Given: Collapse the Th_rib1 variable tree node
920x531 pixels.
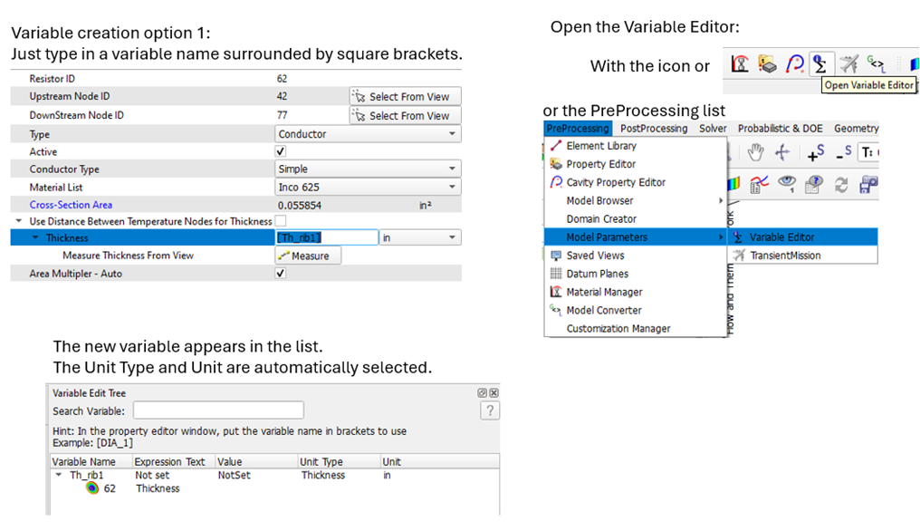Looking at the screenshot, I should tap(59, 475).
